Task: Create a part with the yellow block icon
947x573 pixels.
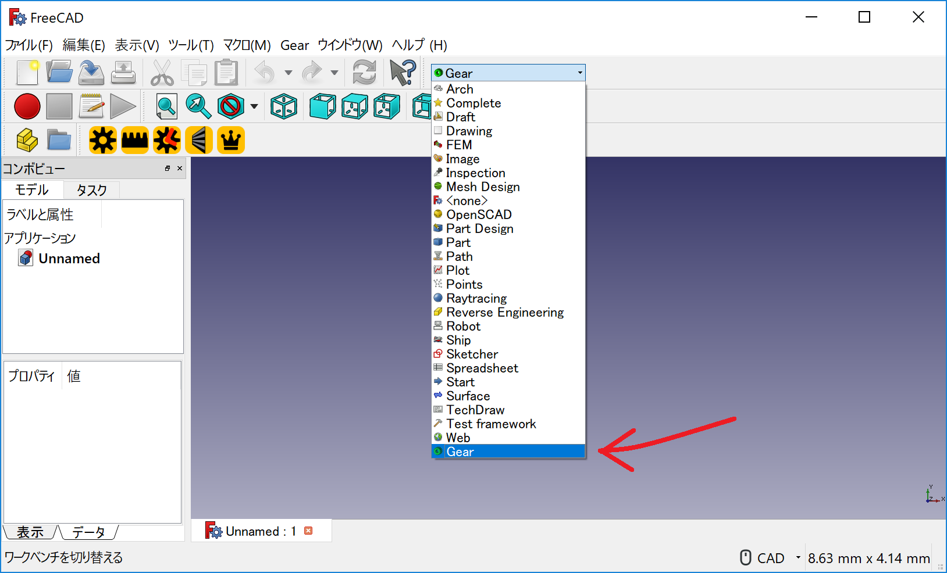Action: [27, 140]
